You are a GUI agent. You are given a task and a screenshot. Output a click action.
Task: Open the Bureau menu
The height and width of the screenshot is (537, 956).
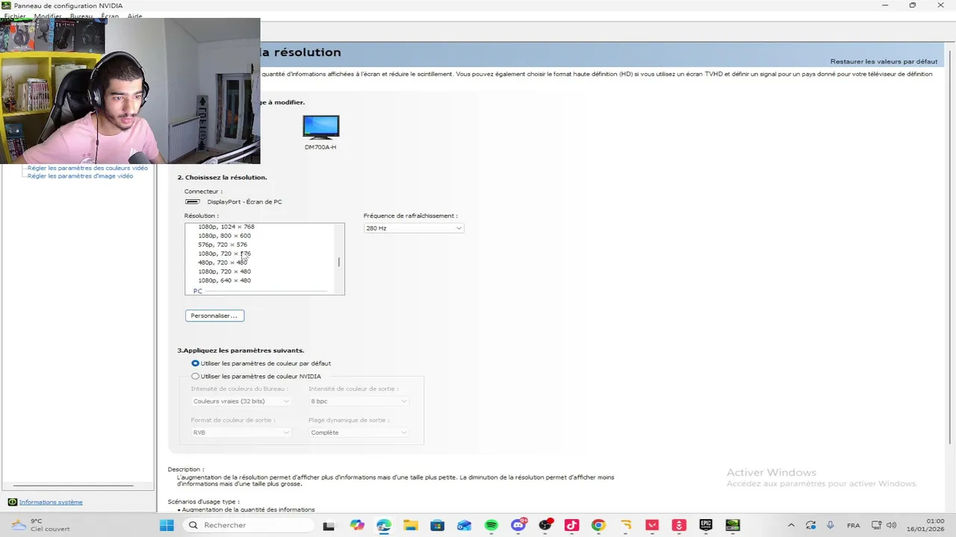coord(81,16)
